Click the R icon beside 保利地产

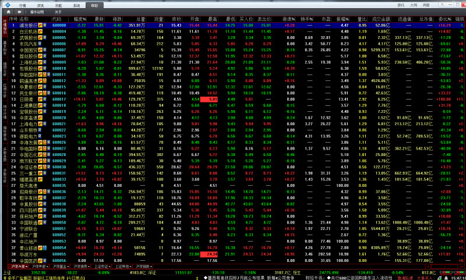click(x=45, y=217)
